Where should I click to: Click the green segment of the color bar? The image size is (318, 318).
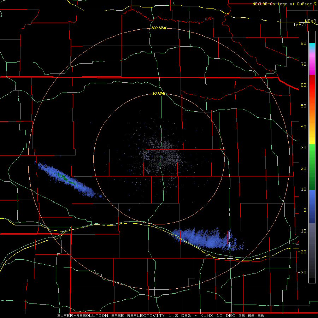(312, 167)
